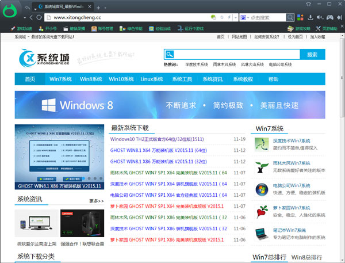This screenshot has height=263, width=345.
Task: Click the 如何安装系统? top link
Action: (267, 37)
